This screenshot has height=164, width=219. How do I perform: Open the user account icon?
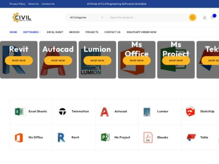(x=204, y=17)
